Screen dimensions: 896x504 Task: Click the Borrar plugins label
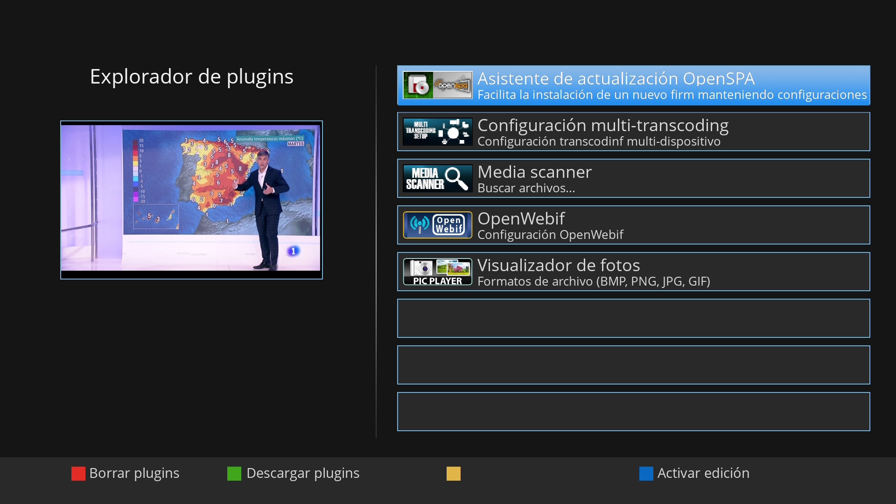134,473
